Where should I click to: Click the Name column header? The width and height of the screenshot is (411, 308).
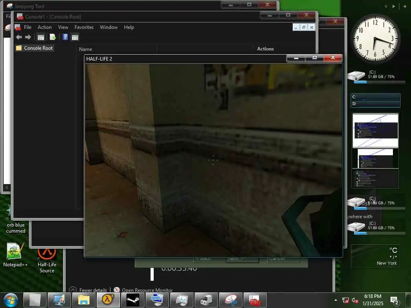click(x=85, y=49)
